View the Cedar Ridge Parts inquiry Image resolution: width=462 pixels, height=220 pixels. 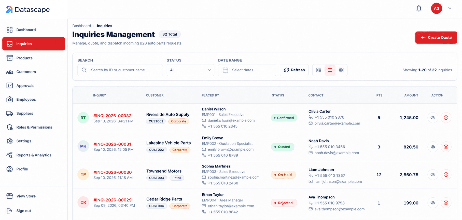pyautogui.click(x=433, y=203)
